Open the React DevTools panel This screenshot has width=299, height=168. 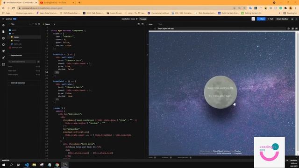(185, 158)
